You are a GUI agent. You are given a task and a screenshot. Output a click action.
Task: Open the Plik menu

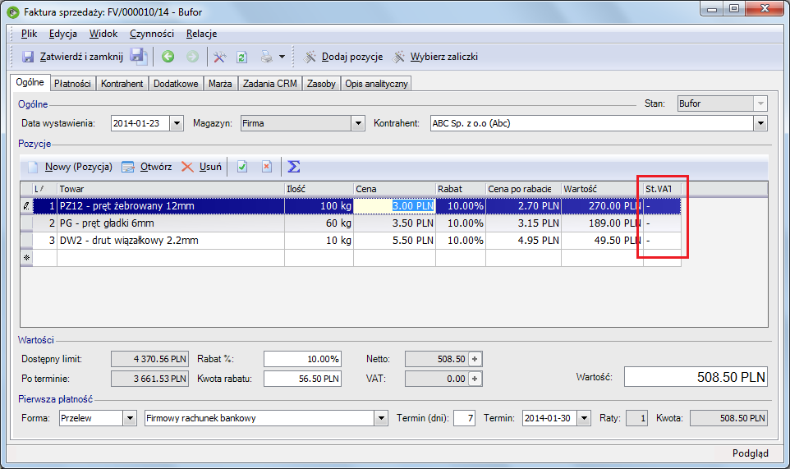29,33
